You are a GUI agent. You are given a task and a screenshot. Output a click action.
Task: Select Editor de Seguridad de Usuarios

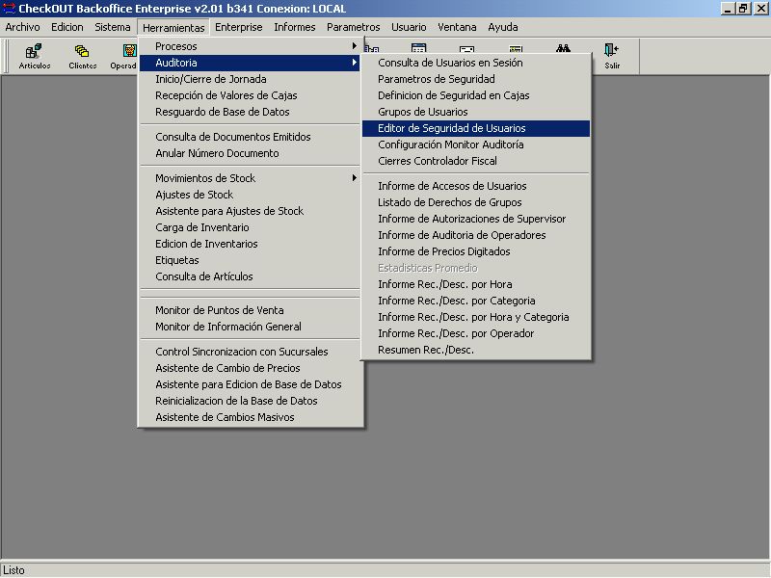point(476,128)
